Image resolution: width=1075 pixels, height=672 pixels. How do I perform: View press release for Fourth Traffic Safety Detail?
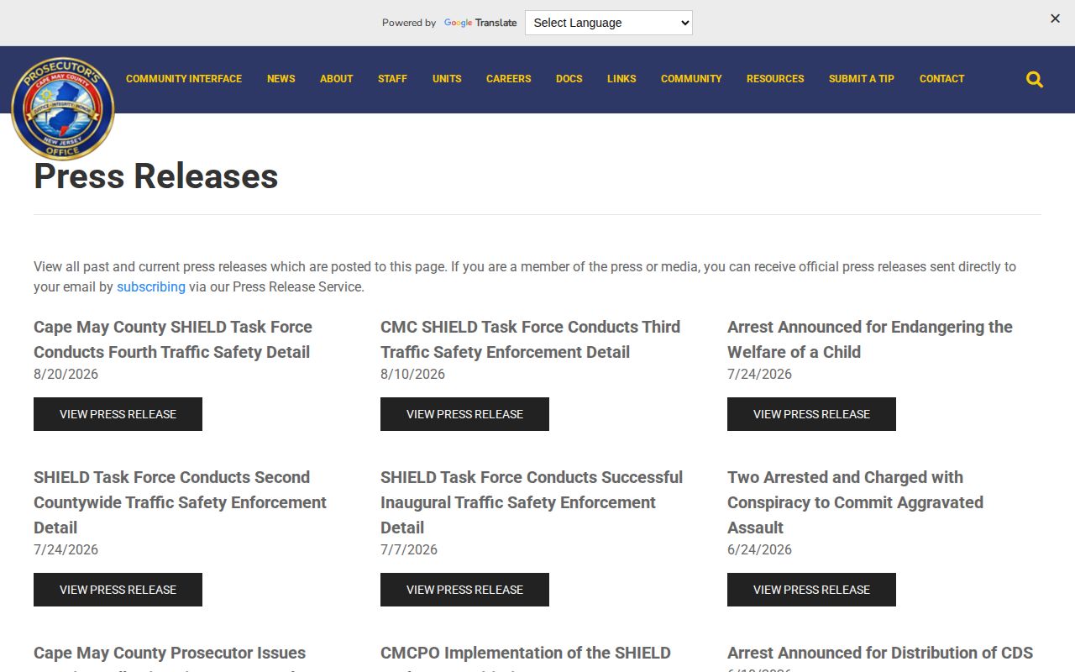coord(118,414)
